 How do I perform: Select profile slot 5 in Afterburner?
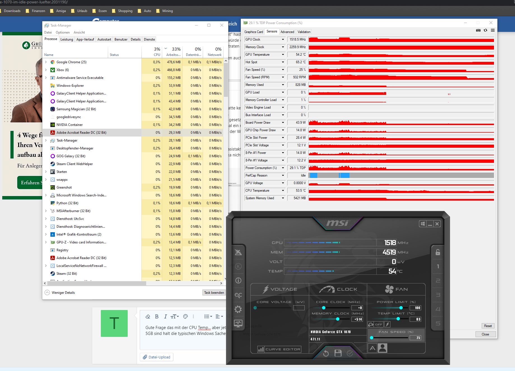438,323
